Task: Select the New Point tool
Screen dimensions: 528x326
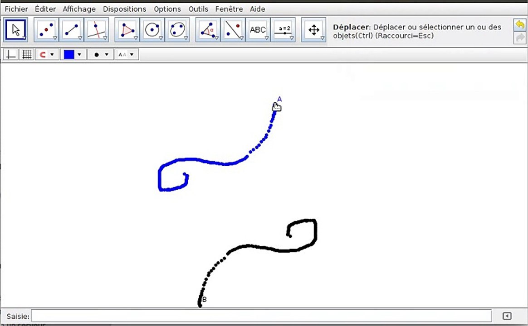Action: click(x=46, y=30)
